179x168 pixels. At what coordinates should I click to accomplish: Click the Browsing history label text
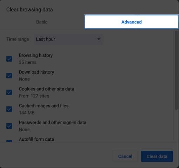36,55
